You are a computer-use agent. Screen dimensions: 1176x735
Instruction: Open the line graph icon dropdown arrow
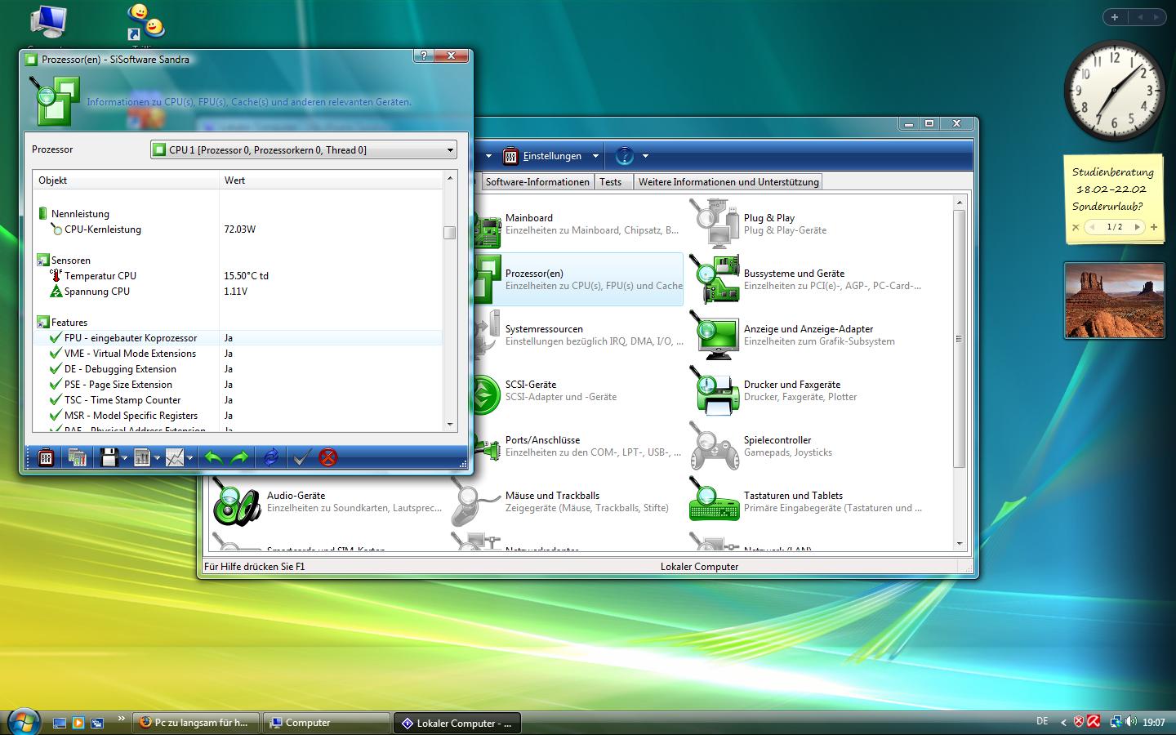click(x=189, y=459)
